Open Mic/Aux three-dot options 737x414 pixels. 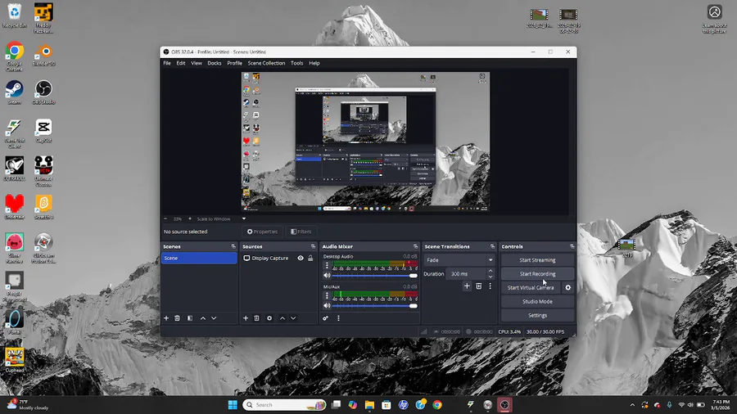point(327,295)
